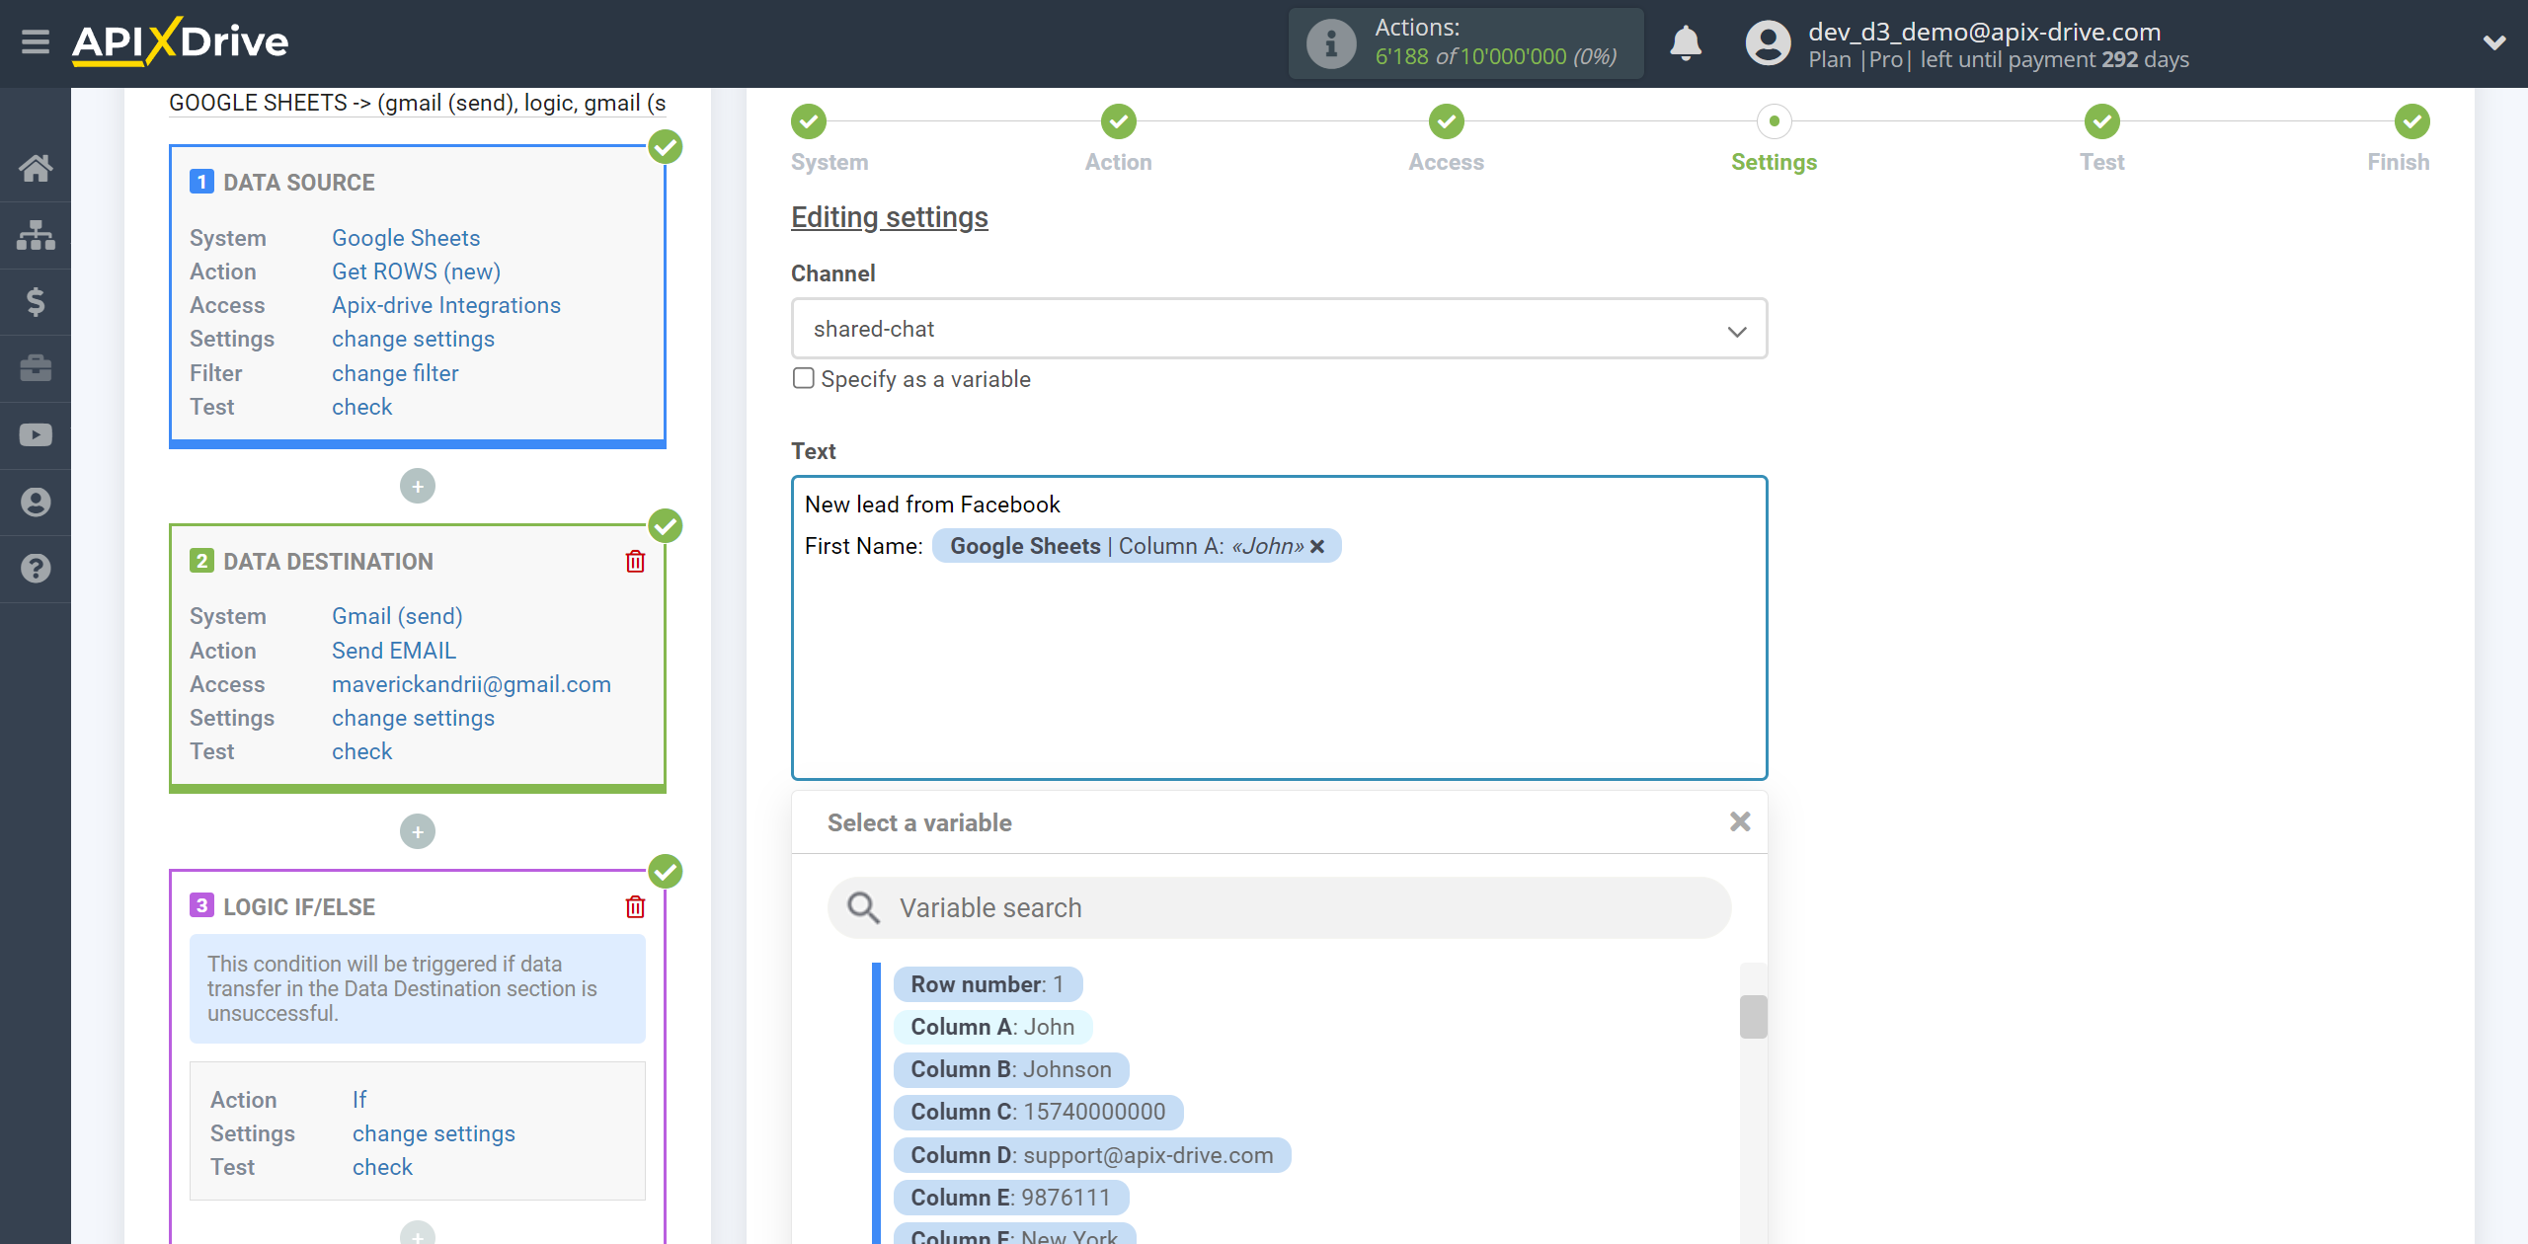Click the ApiX-Drive logo
Viewport: 2528px width, 1244px height.
pyautogui.click(x=180, y=41)
